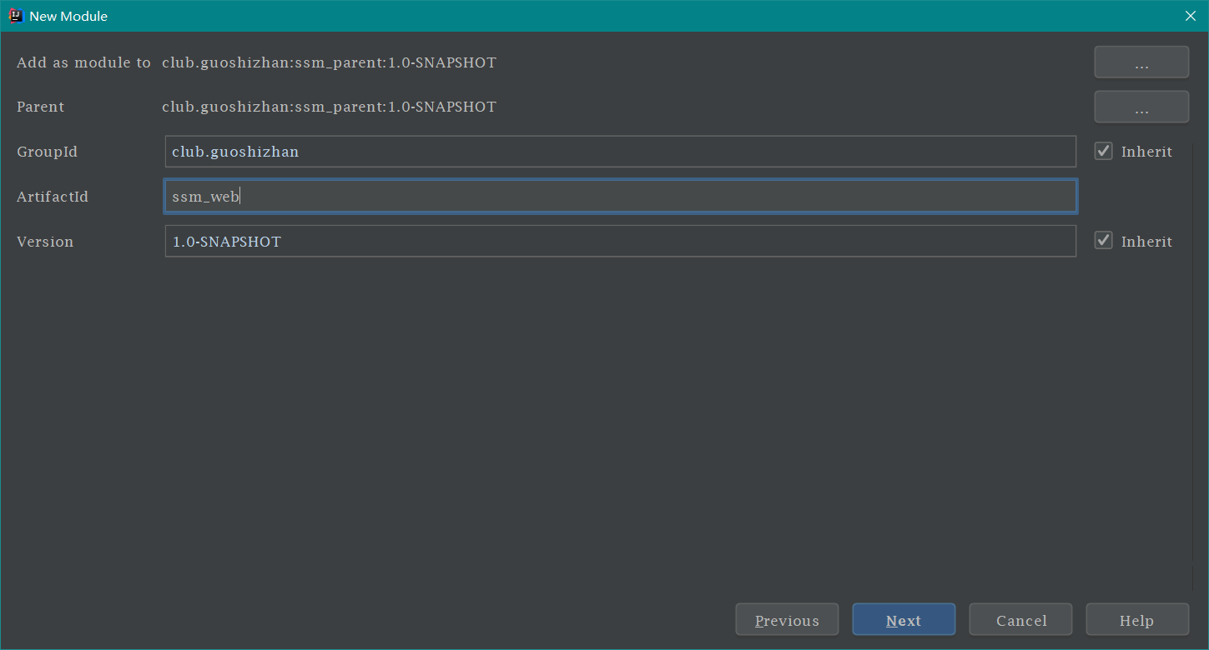Click the ArtifactId label
This screenshot has height=650, width=1209.
coord(53,197)
